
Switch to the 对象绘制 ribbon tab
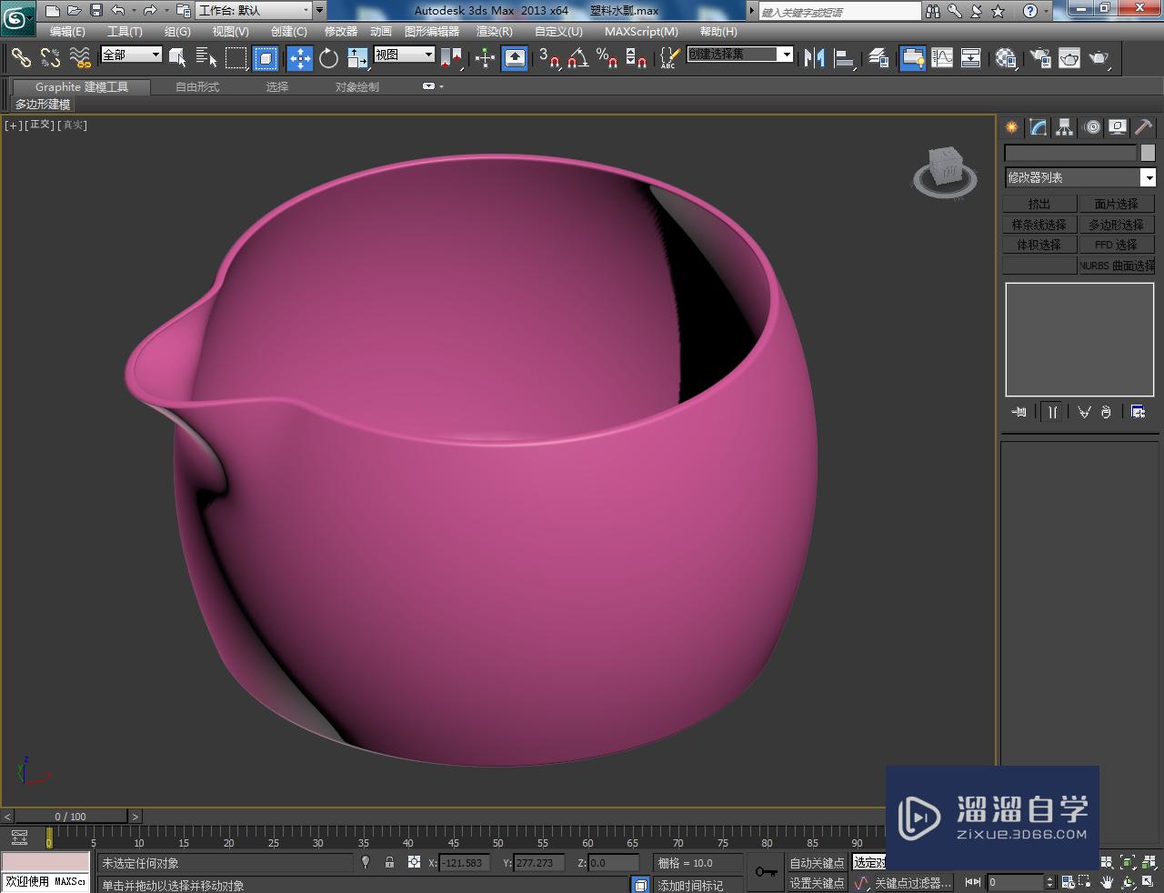357,87
